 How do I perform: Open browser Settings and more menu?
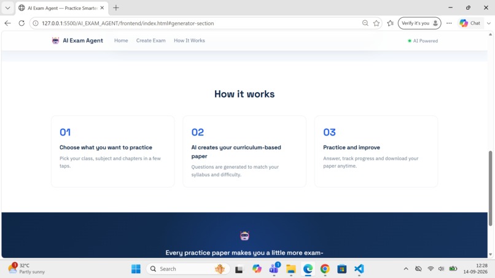coord(449,23)
